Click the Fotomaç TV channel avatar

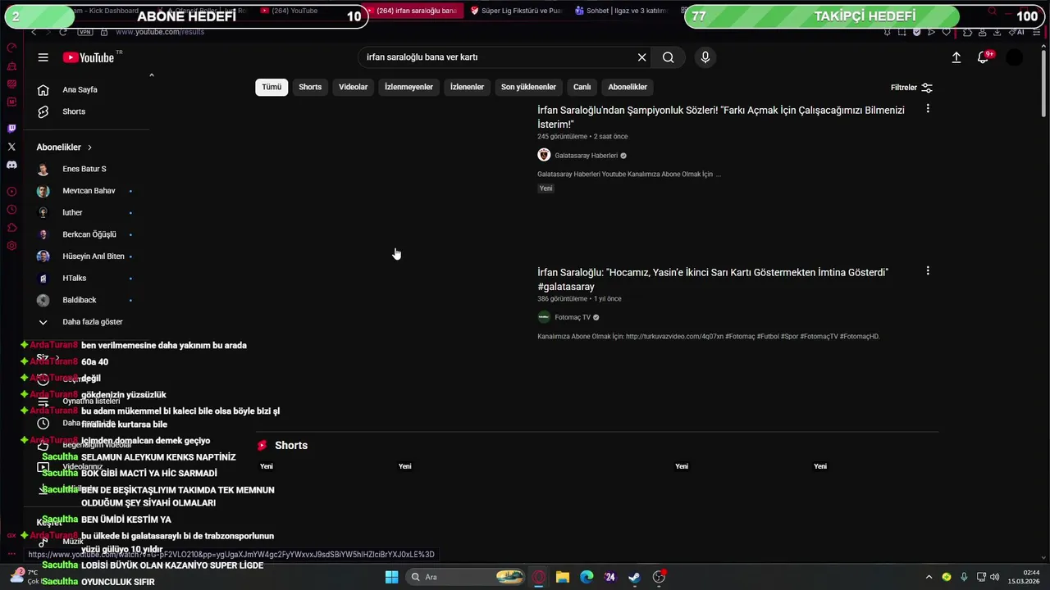(544, 317)
